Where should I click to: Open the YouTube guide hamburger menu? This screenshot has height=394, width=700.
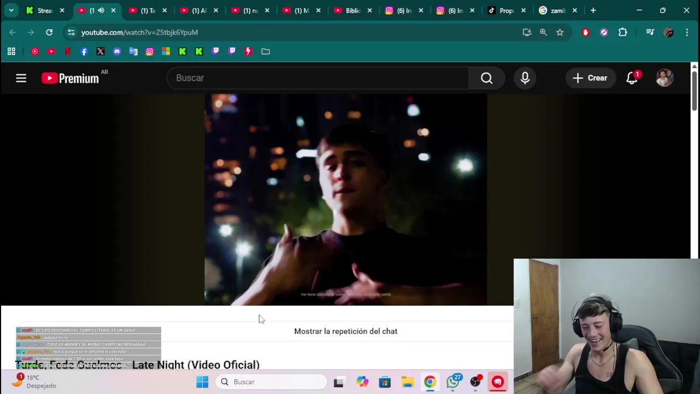pyautogui.click(x=21, y=78)
